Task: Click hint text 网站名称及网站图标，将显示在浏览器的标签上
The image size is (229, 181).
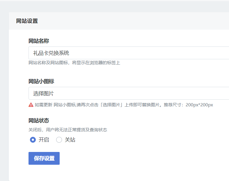Action: 74,63
